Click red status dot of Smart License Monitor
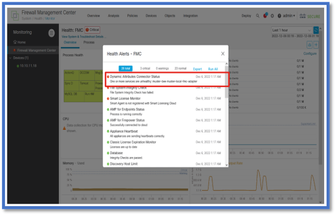 pyautogui.click(x=108, y=99)
